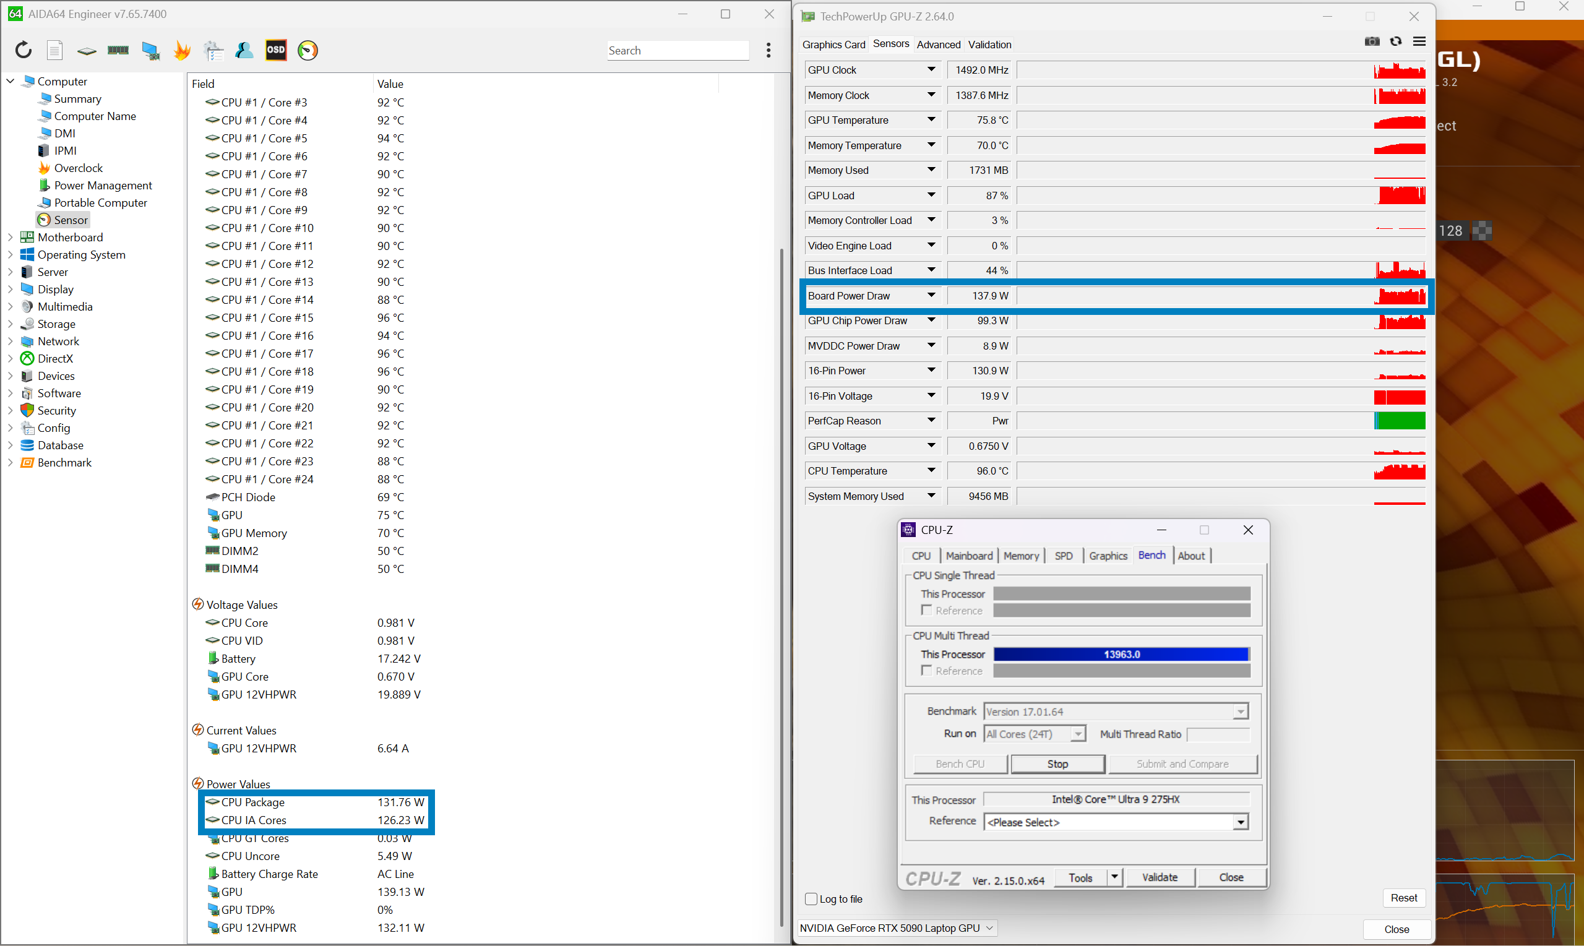Click the GPU-Z refresh icon

(x=1396, y=41)
